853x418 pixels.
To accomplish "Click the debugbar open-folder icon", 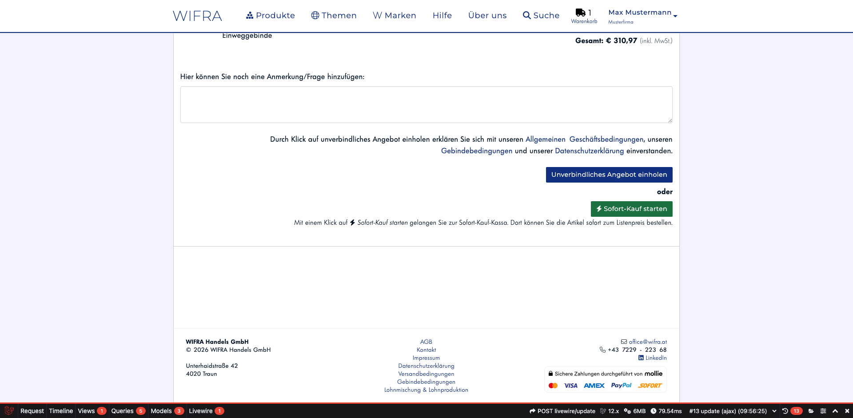I will coord(811,411).
